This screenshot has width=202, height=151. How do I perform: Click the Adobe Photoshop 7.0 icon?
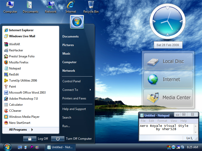(x=6, y=98)
